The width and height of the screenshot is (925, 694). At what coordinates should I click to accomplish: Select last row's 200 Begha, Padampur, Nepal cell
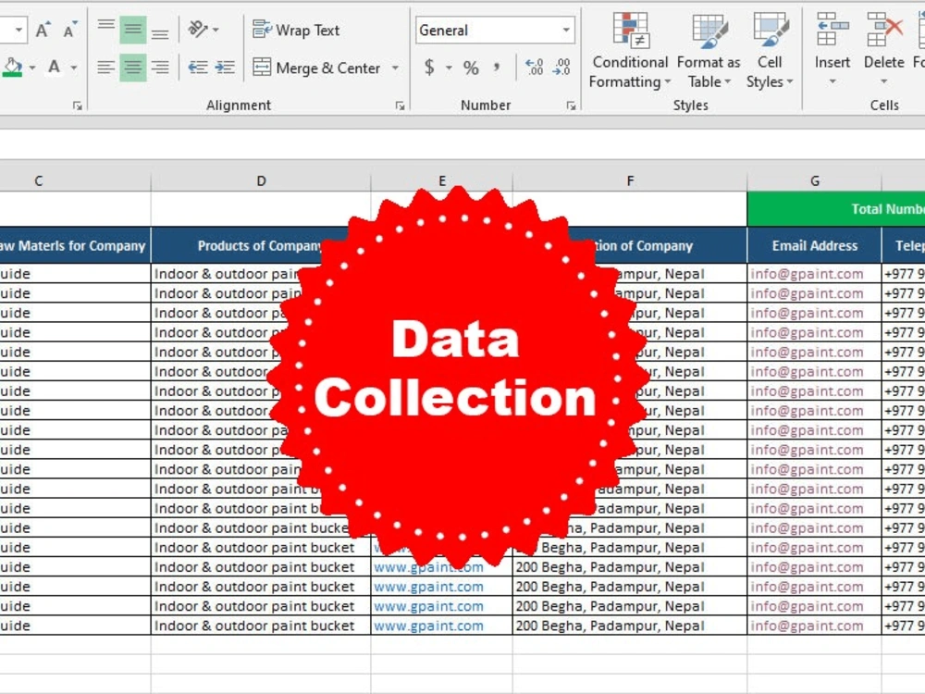coord(629,626)
